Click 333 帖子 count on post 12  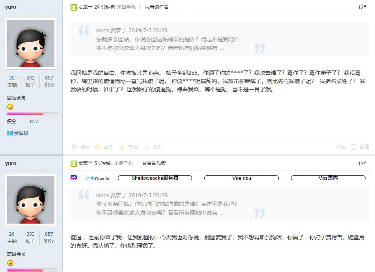point(30,81)
